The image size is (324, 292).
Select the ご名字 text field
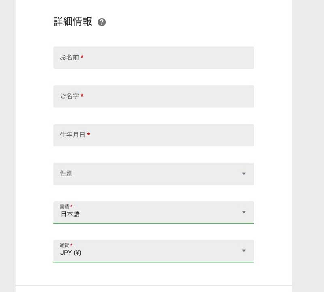(153, 96)
